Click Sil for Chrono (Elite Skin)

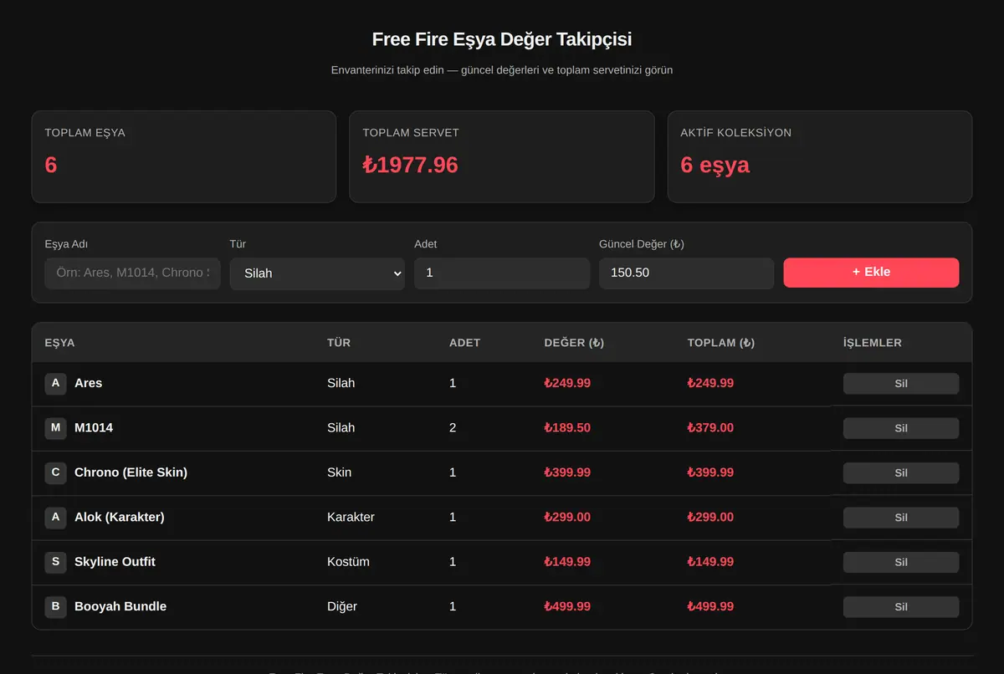coord(901,472)
